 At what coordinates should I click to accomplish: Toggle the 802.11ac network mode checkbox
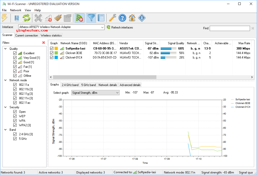pyautogui.click(x=15, y=103)
